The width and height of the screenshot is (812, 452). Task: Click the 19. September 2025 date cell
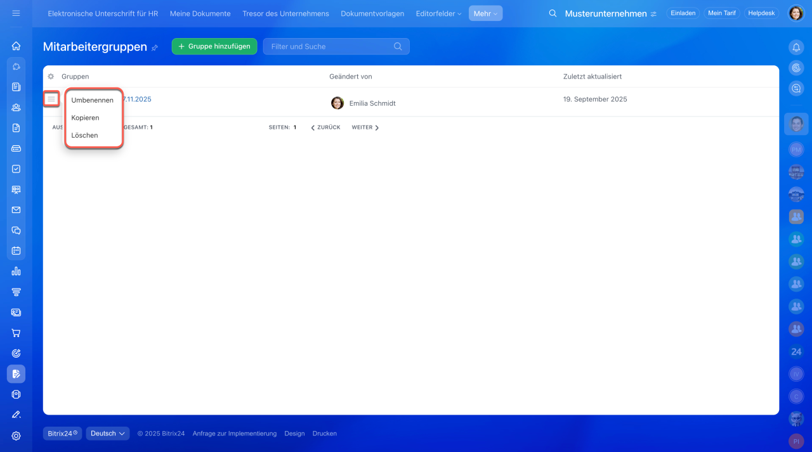coord(595,100)
